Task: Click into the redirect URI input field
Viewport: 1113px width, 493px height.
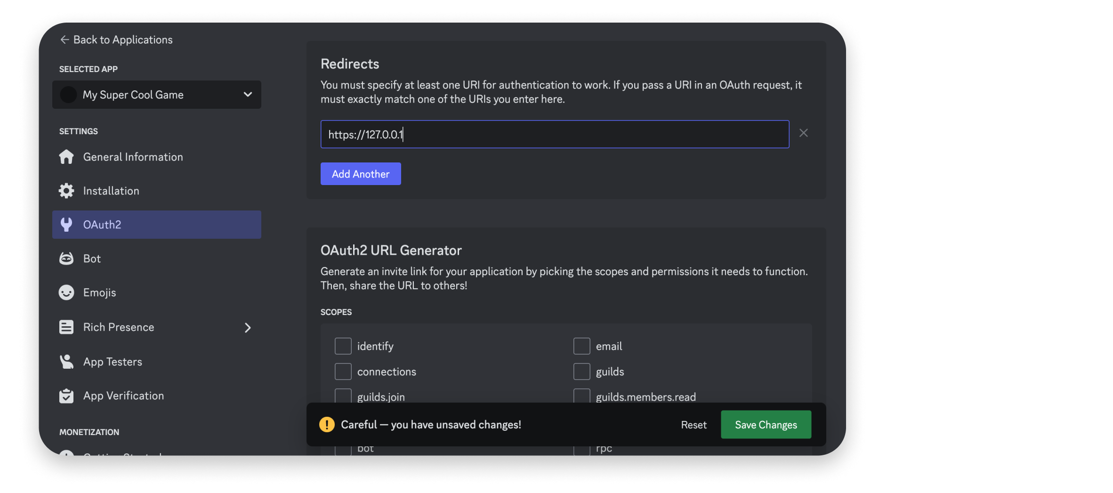Action: coord(555,134)
